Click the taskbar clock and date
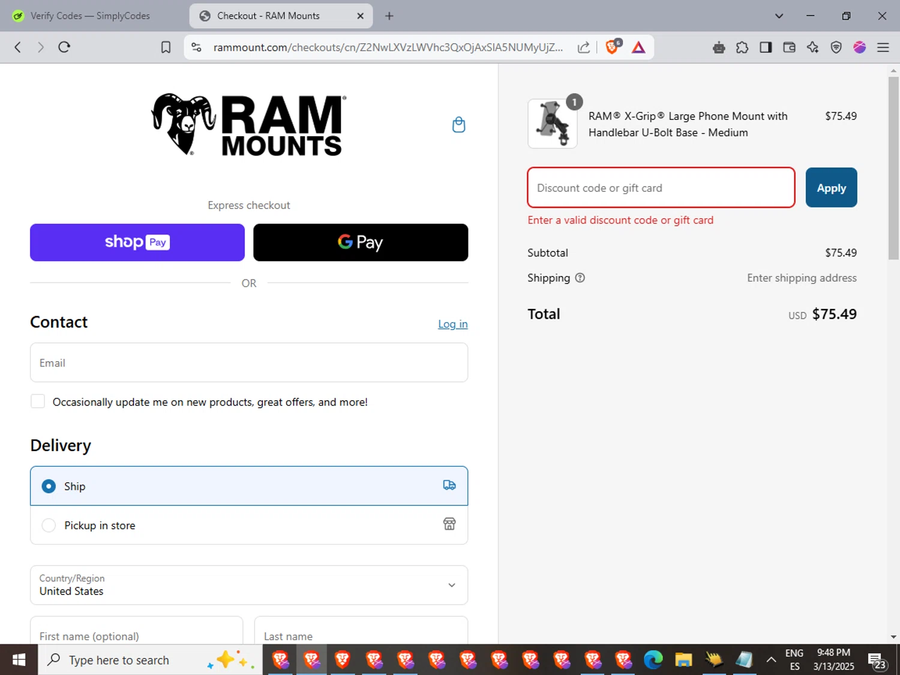Viewport: 900px width, 675px height. coord(833,659)
